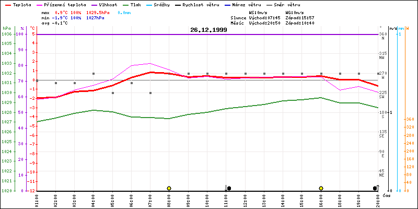Click the red Teplota legend line
The width and height of the screenshot is (418, 209).
tap(7, 4)
